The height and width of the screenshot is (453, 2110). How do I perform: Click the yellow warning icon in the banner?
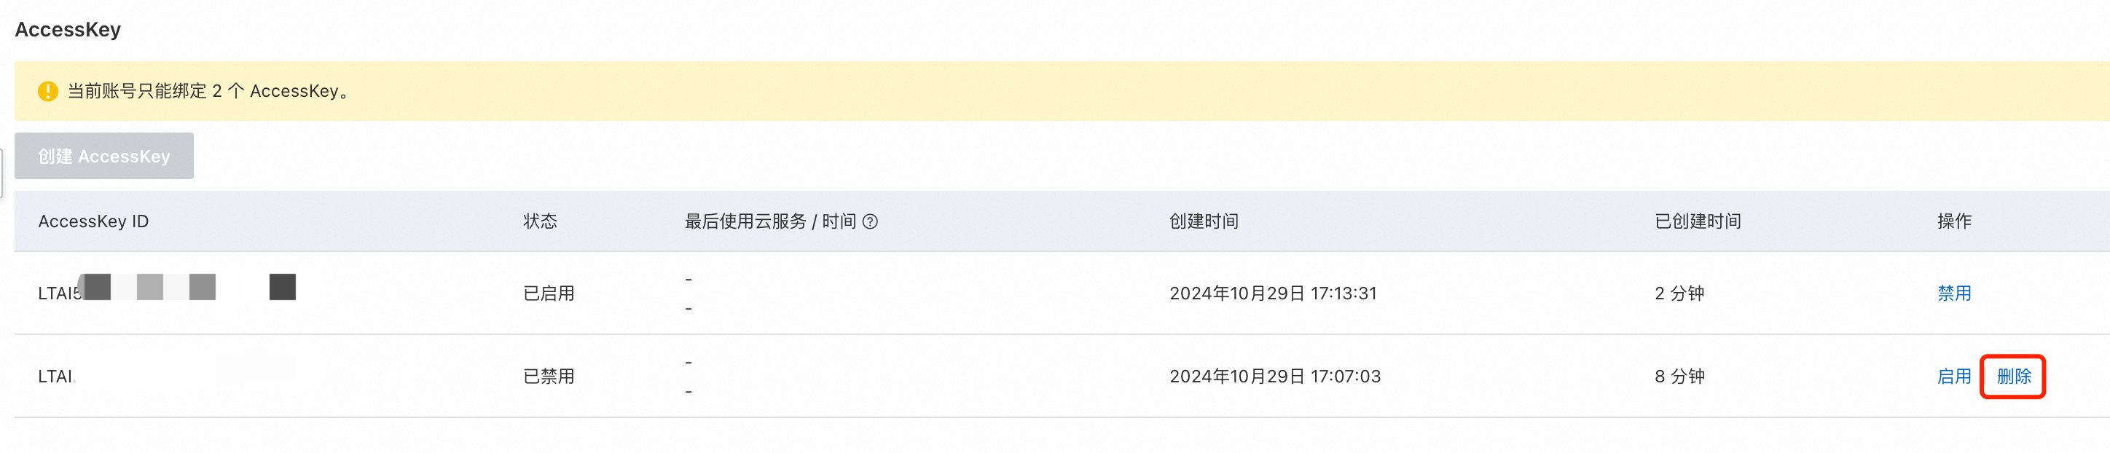click(47, 91)
